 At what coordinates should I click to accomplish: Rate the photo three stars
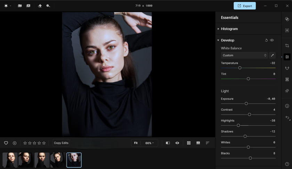34,143
